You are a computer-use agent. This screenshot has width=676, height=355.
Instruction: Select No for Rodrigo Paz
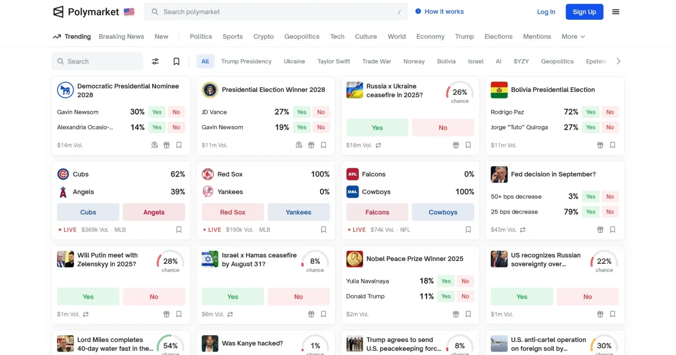[610, 112]
